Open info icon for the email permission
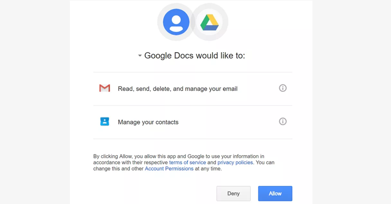 point(283,88)
